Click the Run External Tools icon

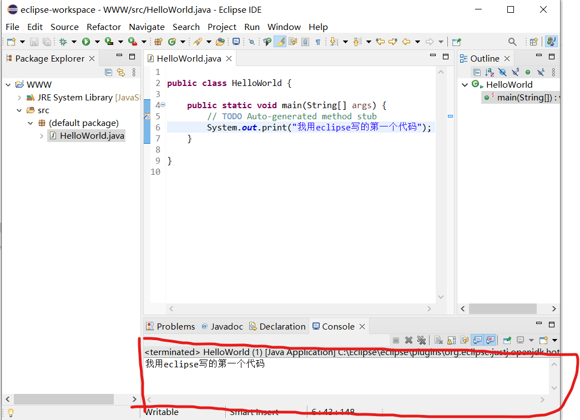(133, 42)
